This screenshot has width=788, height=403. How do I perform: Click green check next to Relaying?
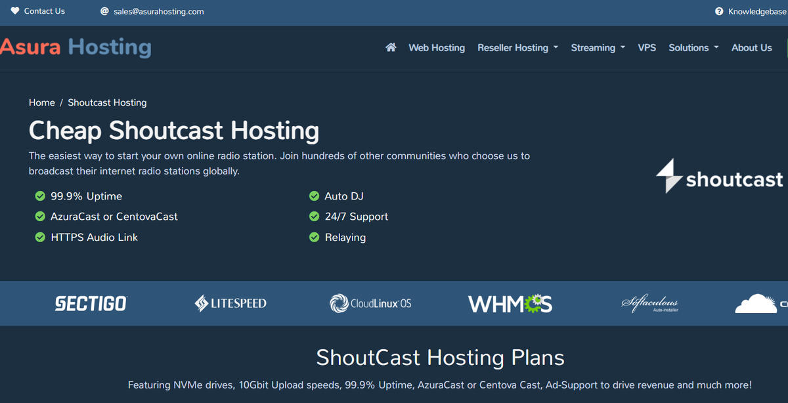click(x=314, y=238)
